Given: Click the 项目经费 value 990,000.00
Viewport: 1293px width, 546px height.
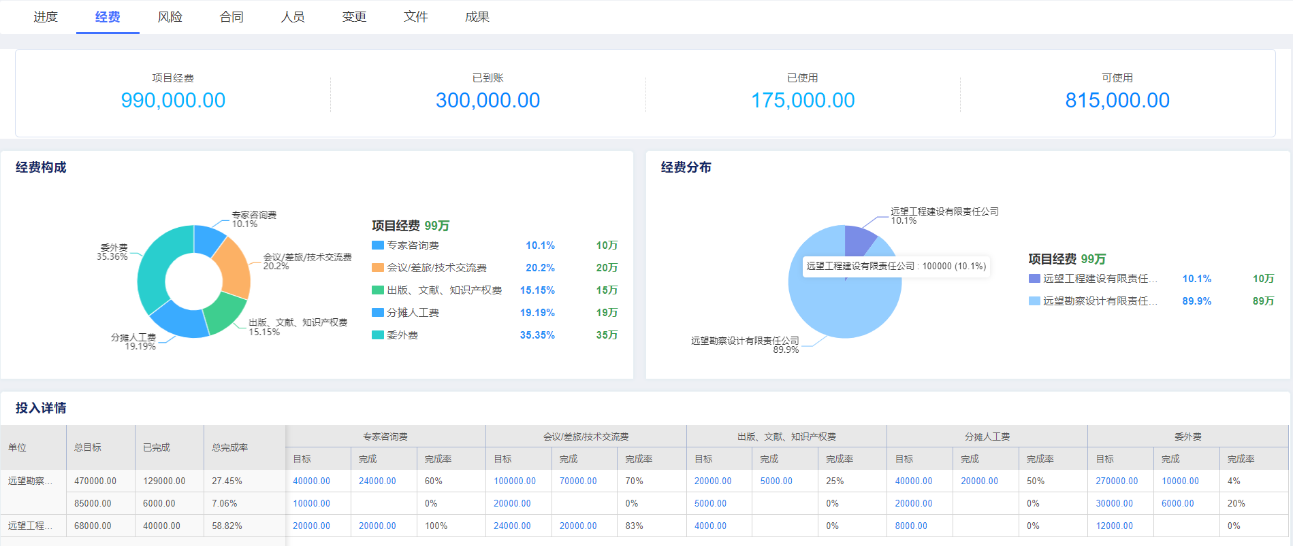Looking at the screenshot, I should 173,101.
